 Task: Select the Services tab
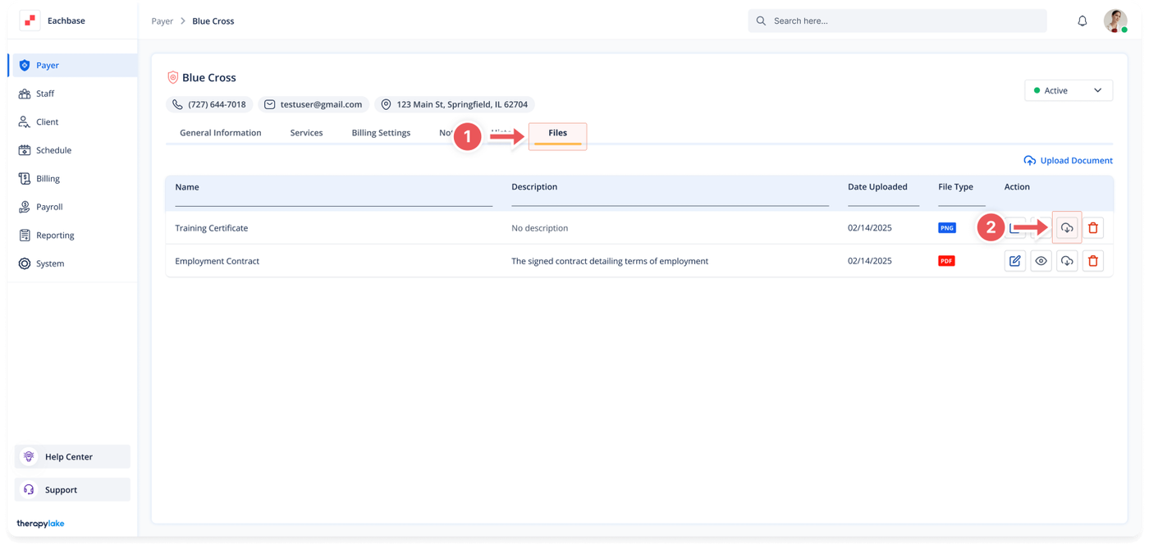point(306,133)
